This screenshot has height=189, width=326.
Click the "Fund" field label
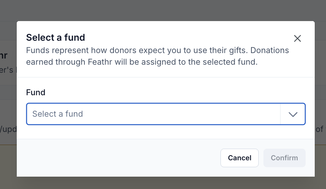pos(36,92)
